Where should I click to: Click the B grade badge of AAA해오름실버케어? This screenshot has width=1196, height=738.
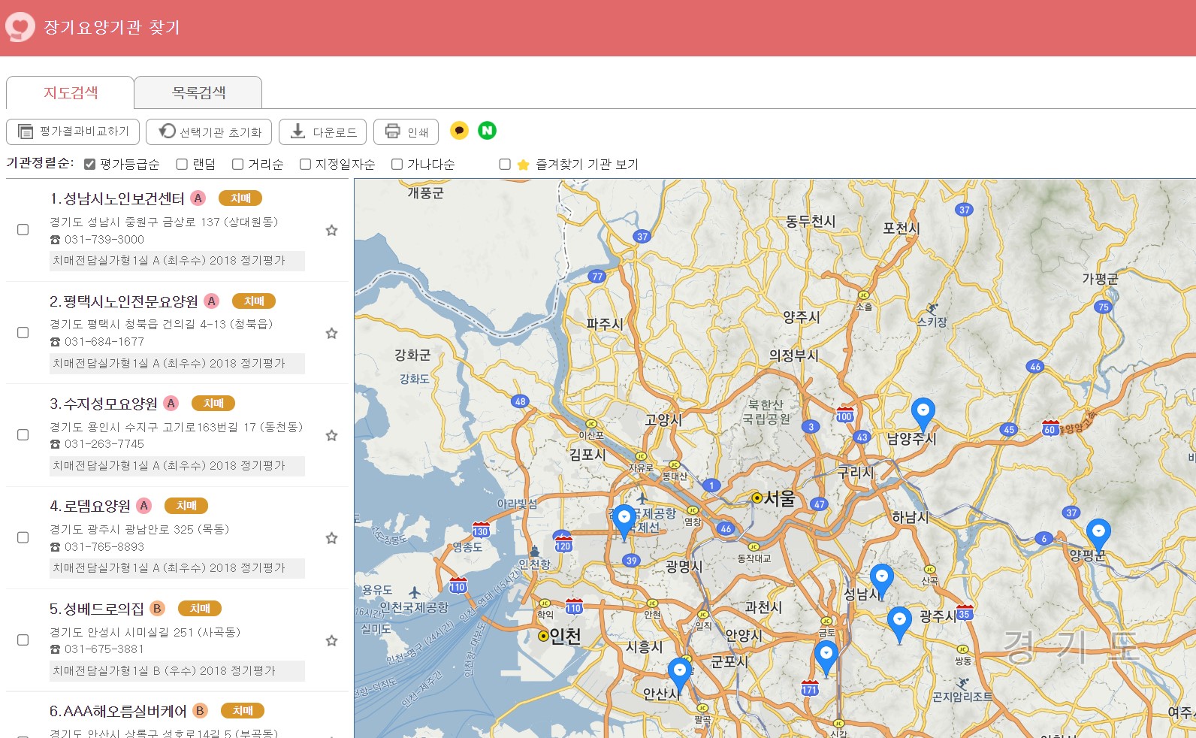tap(199, 711)
